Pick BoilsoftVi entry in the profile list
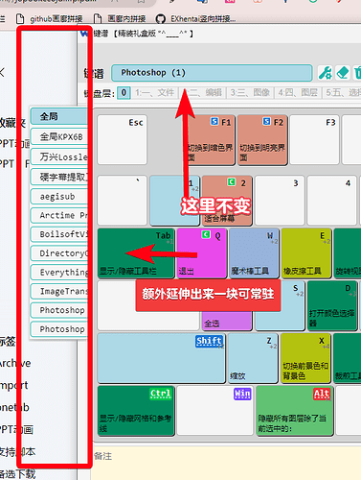The width and height of the screenshot is (361, 480). [59, 234]
